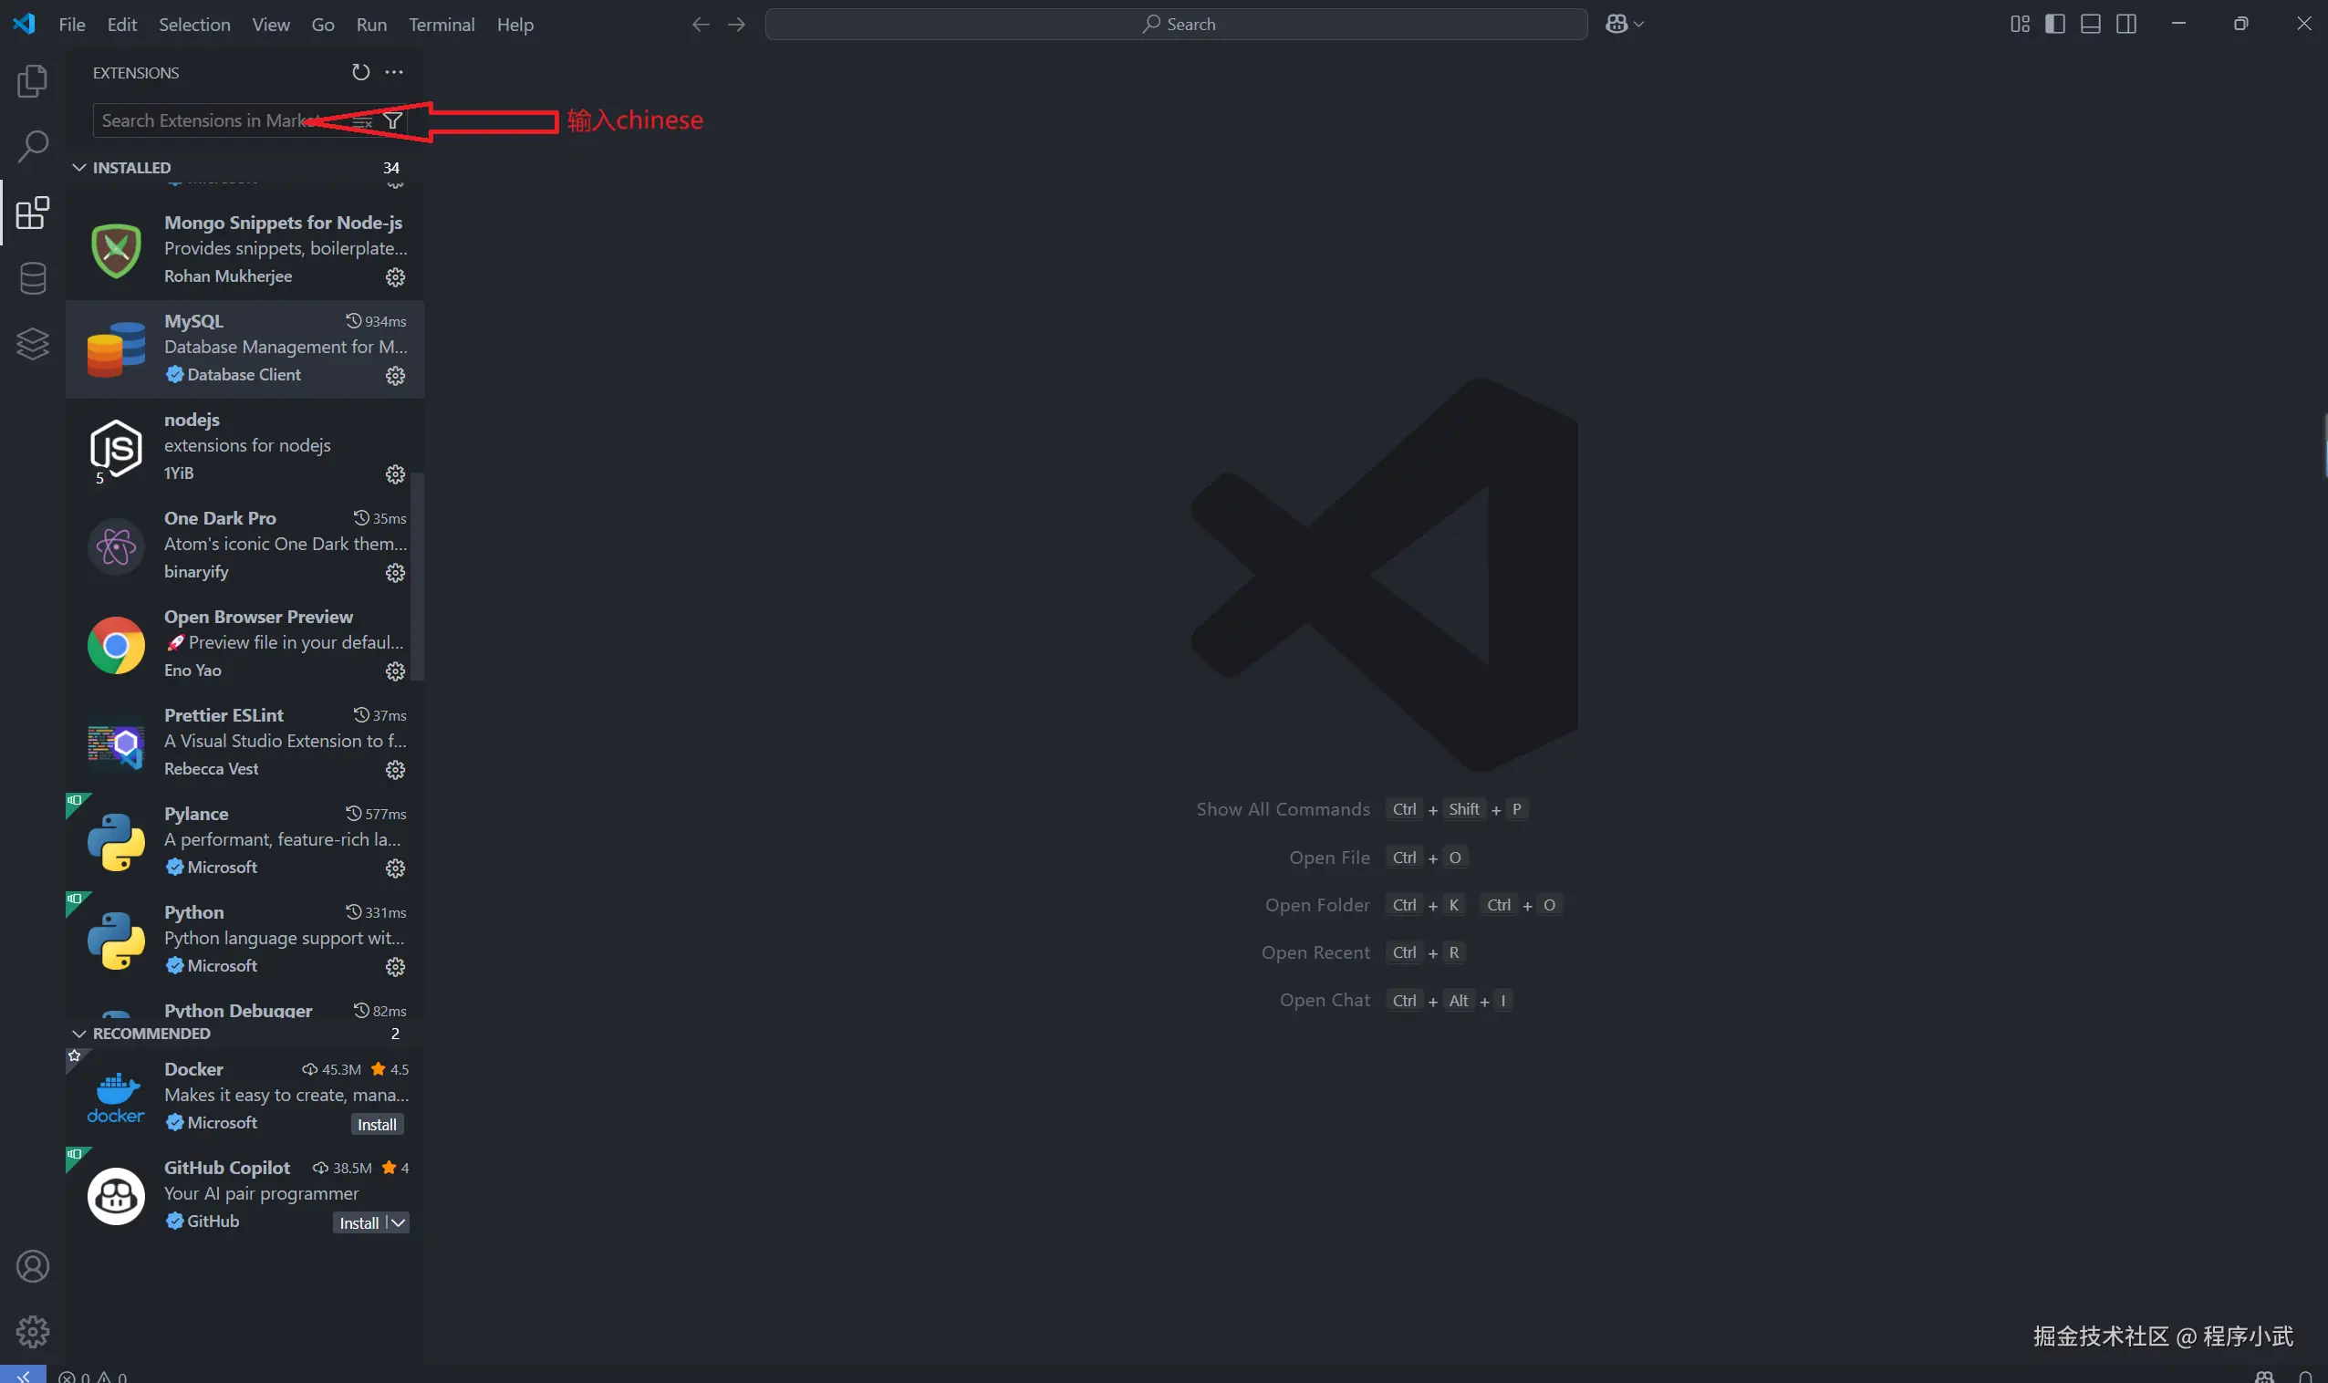
Task: Open the Accounts icon in the activity bar
Action: (x=33, y=1265)
